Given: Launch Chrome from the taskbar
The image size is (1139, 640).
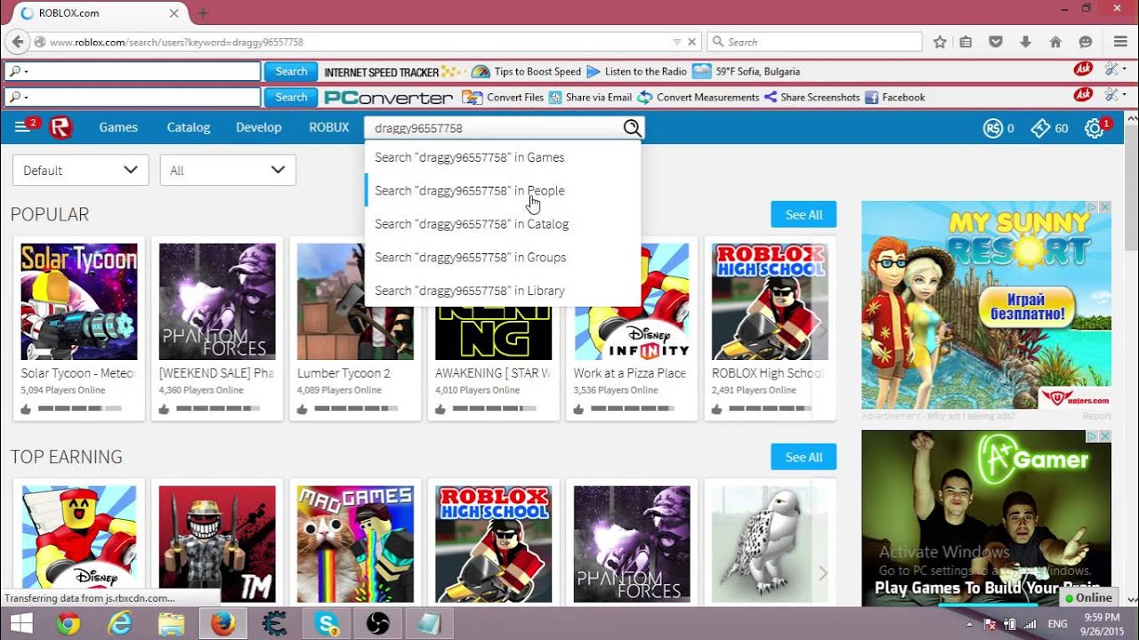Looking at the screenshot, I should click(69, 624).
